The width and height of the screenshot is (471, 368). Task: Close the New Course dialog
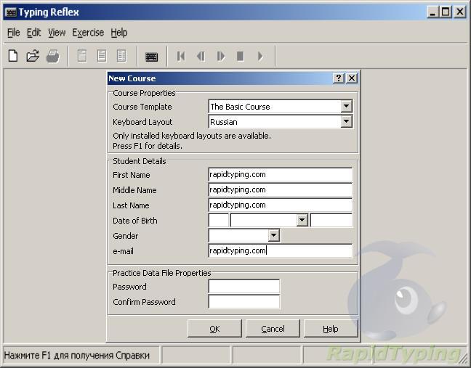(x=352, y=78)
